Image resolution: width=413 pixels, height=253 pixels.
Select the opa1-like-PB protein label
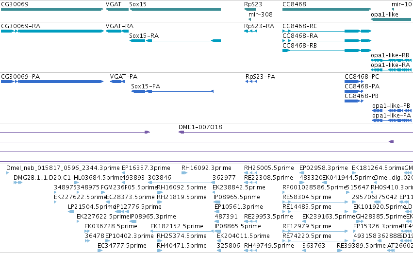point(391,106)
